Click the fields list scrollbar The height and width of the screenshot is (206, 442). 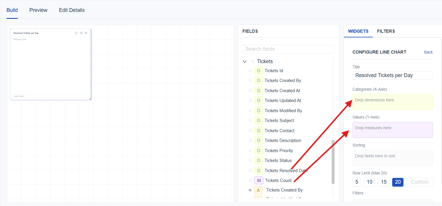pyautogui.click(x=333, y=162)
